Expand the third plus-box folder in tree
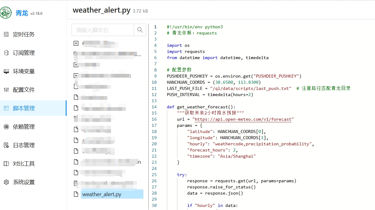Viewport: 375px width, 210px height. (76, 65)
